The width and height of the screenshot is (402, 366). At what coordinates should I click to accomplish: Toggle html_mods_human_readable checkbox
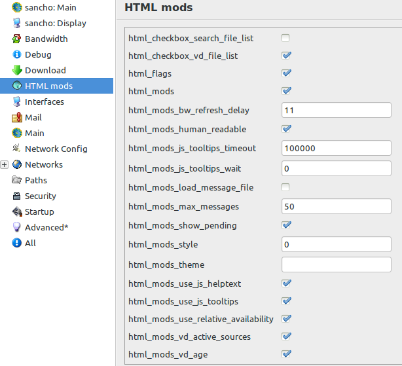286,129
